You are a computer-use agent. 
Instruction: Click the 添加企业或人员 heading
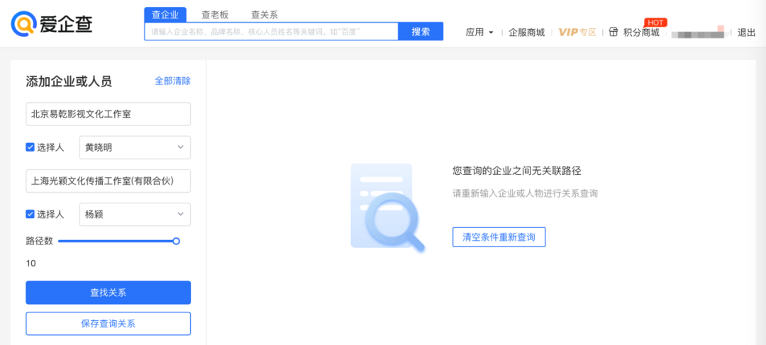[69, 81]
